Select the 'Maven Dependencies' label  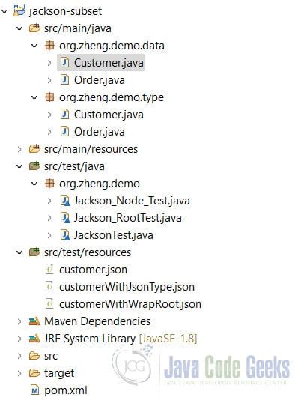point(97,321)
